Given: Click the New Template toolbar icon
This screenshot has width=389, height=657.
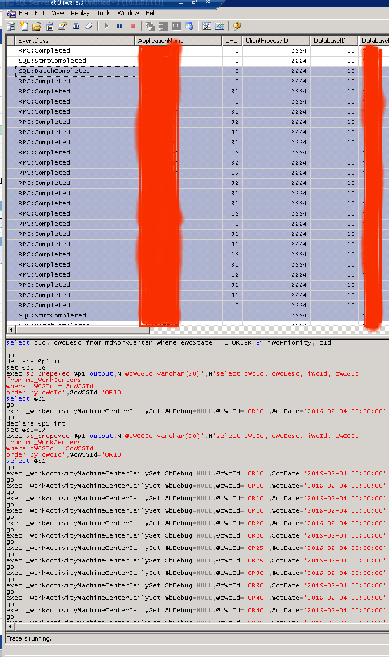Looking at the screenshot, I should 24,27.
